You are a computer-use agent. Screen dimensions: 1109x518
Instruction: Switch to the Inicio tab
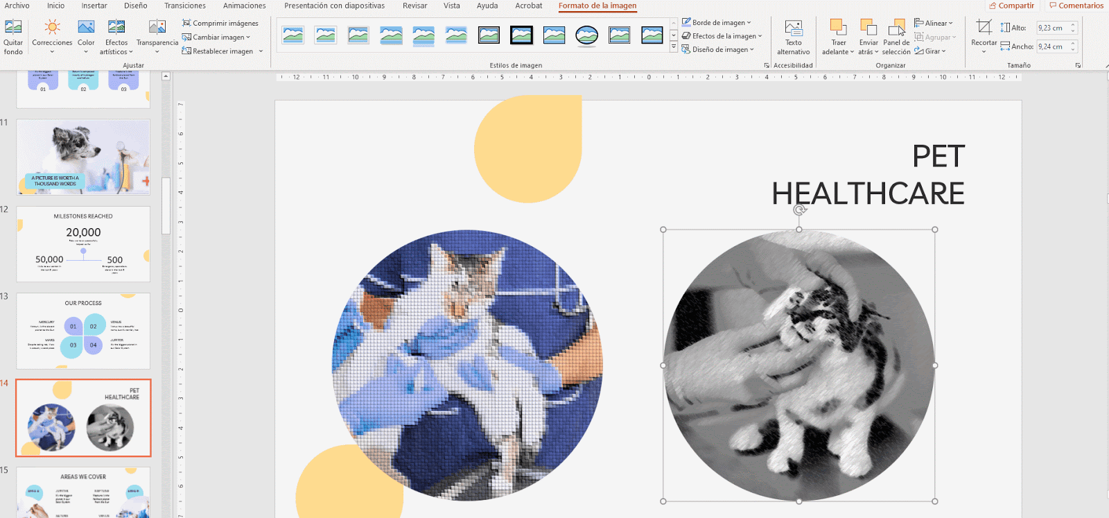(x=56, y=6)
